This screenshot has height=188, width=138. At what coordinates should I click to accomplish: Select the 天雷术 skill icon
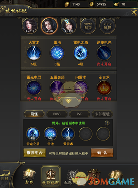click(x=34, y=53)
